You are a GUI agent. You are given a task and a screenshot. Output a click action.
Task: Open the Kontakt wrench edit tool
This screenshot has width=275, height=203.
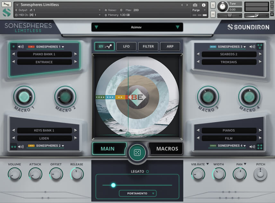[6, 4]
